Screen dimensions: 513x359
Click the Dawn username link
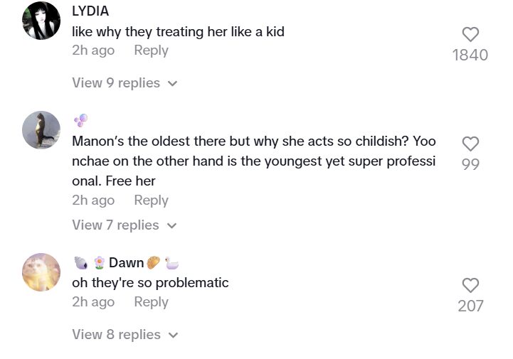(126, 263)
